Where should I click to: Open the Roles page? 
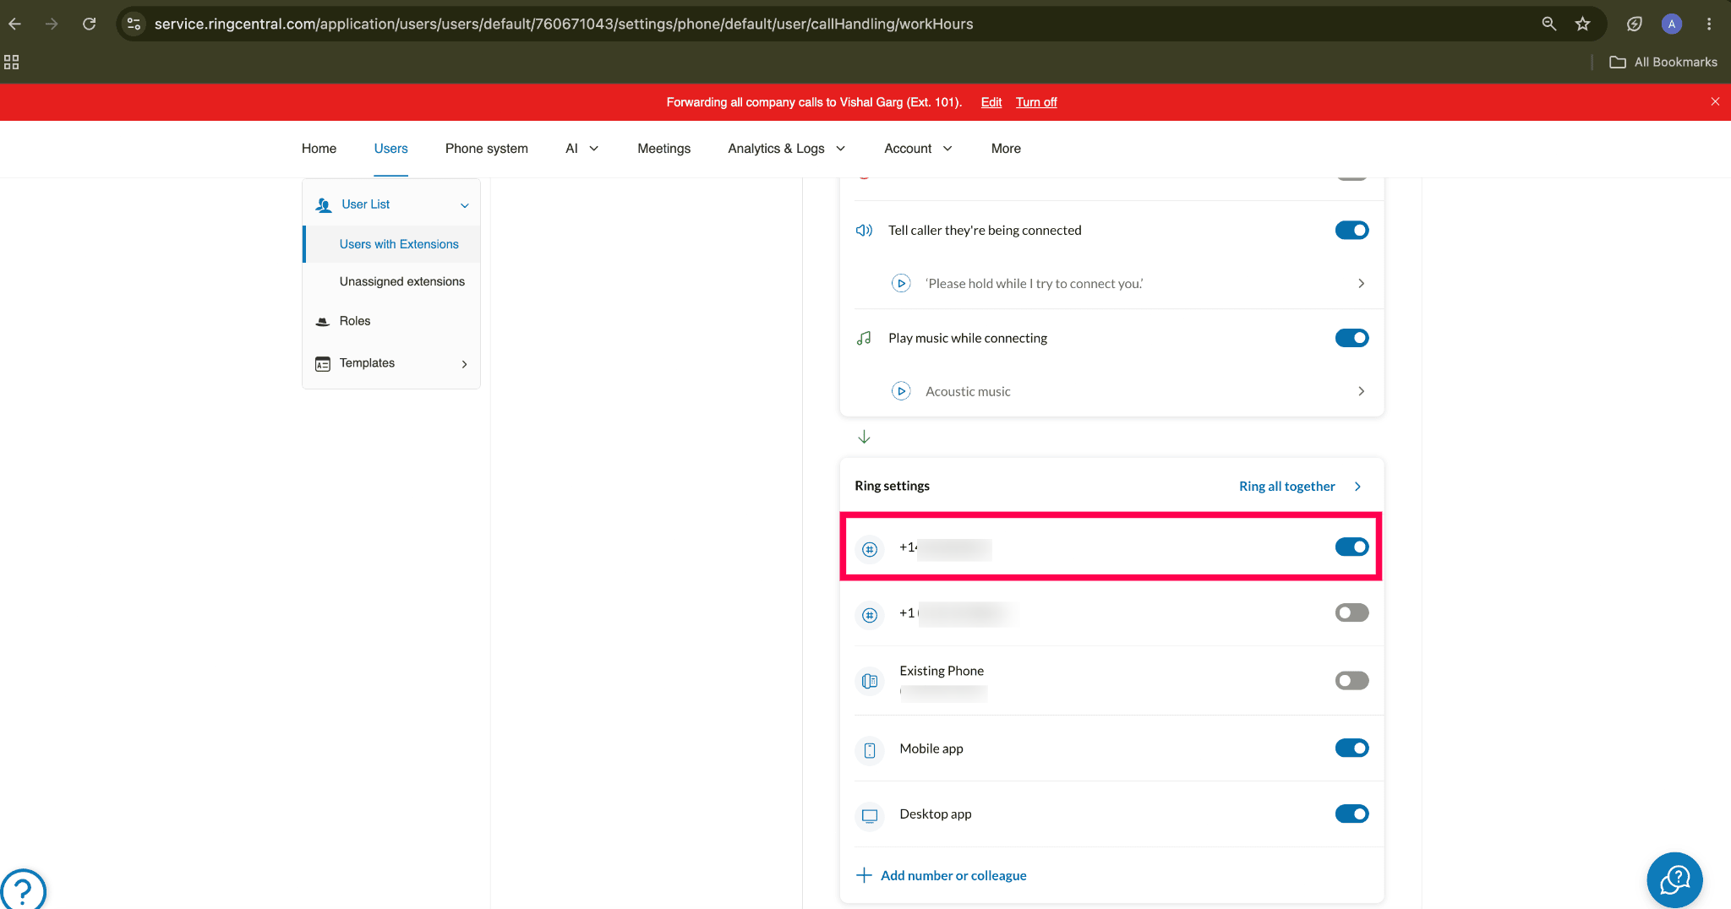click(x=355, y=321)
